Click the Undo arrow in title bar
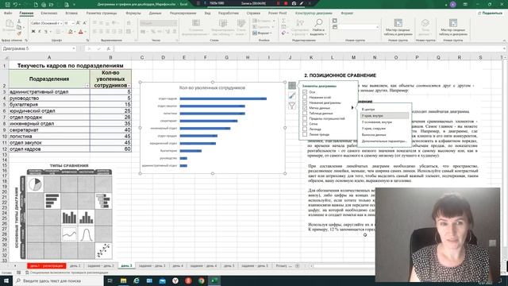This screenshot has width=508, height=286. [15, 4]
